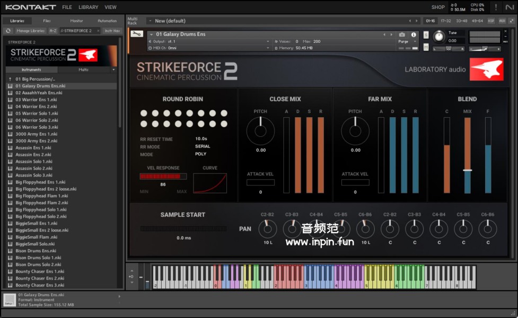This screenshot has width=518, height=318.
Task: Mute the Galaxy Drums instrument
Action: click(426, 47)
